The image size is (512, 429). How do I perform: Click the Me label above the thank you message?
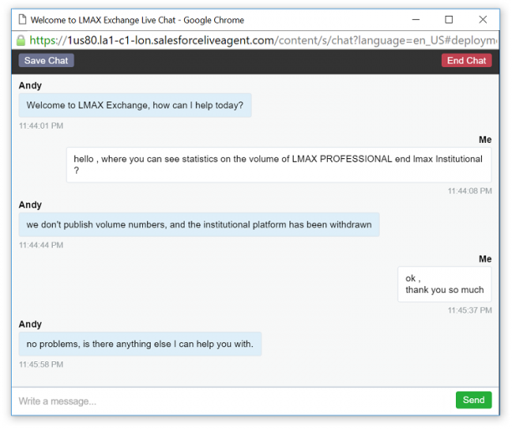point(485,259)
